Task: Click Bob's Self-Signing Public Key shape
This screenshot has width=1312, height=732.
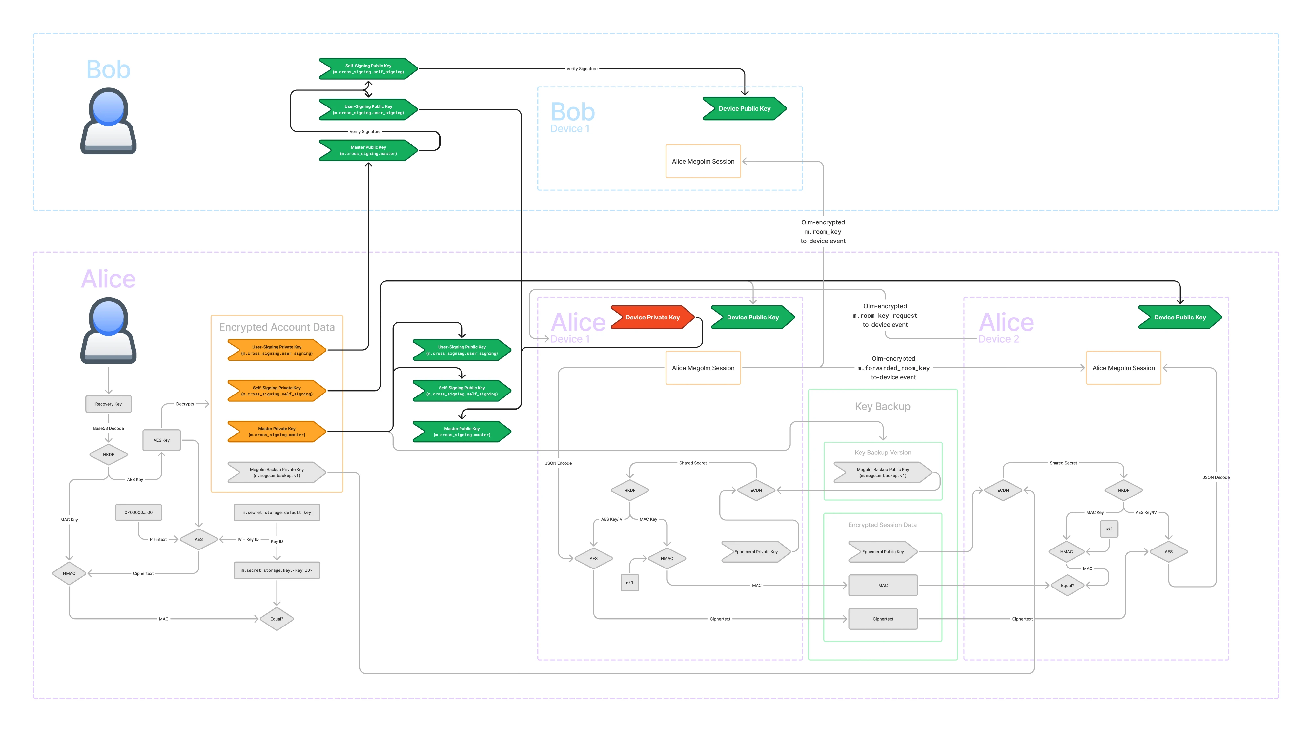Action: pyautogui.click(x=368, y=69)
